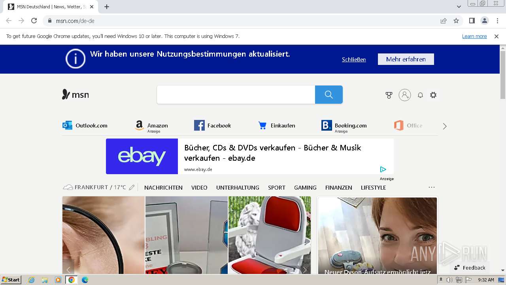The height and width of the screenshot is (285, 506).
Task: Open Frankfurt 17°C weather
Action: (x=94, y=187)
